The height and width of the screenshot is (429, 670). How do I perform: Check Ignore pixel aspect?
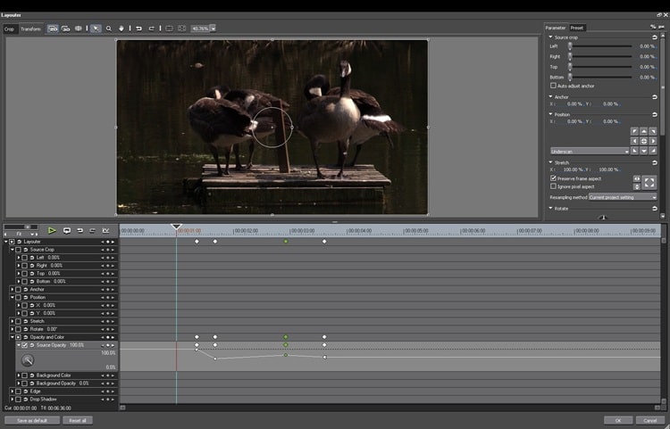553,186
